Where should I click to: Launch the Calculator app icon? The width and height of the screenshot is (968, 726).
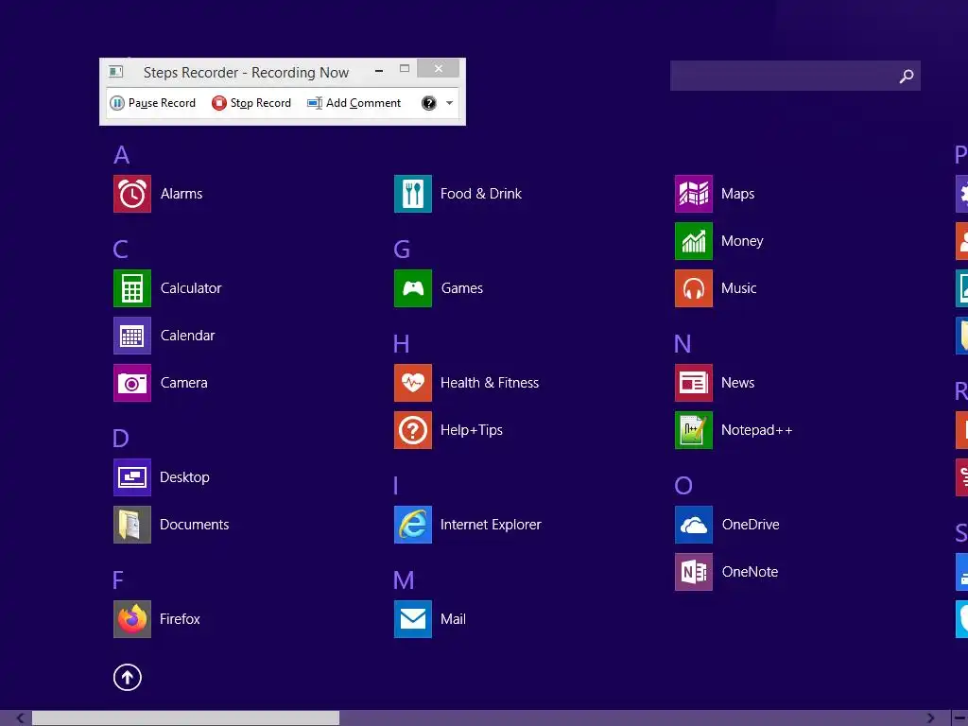(132, 288)
